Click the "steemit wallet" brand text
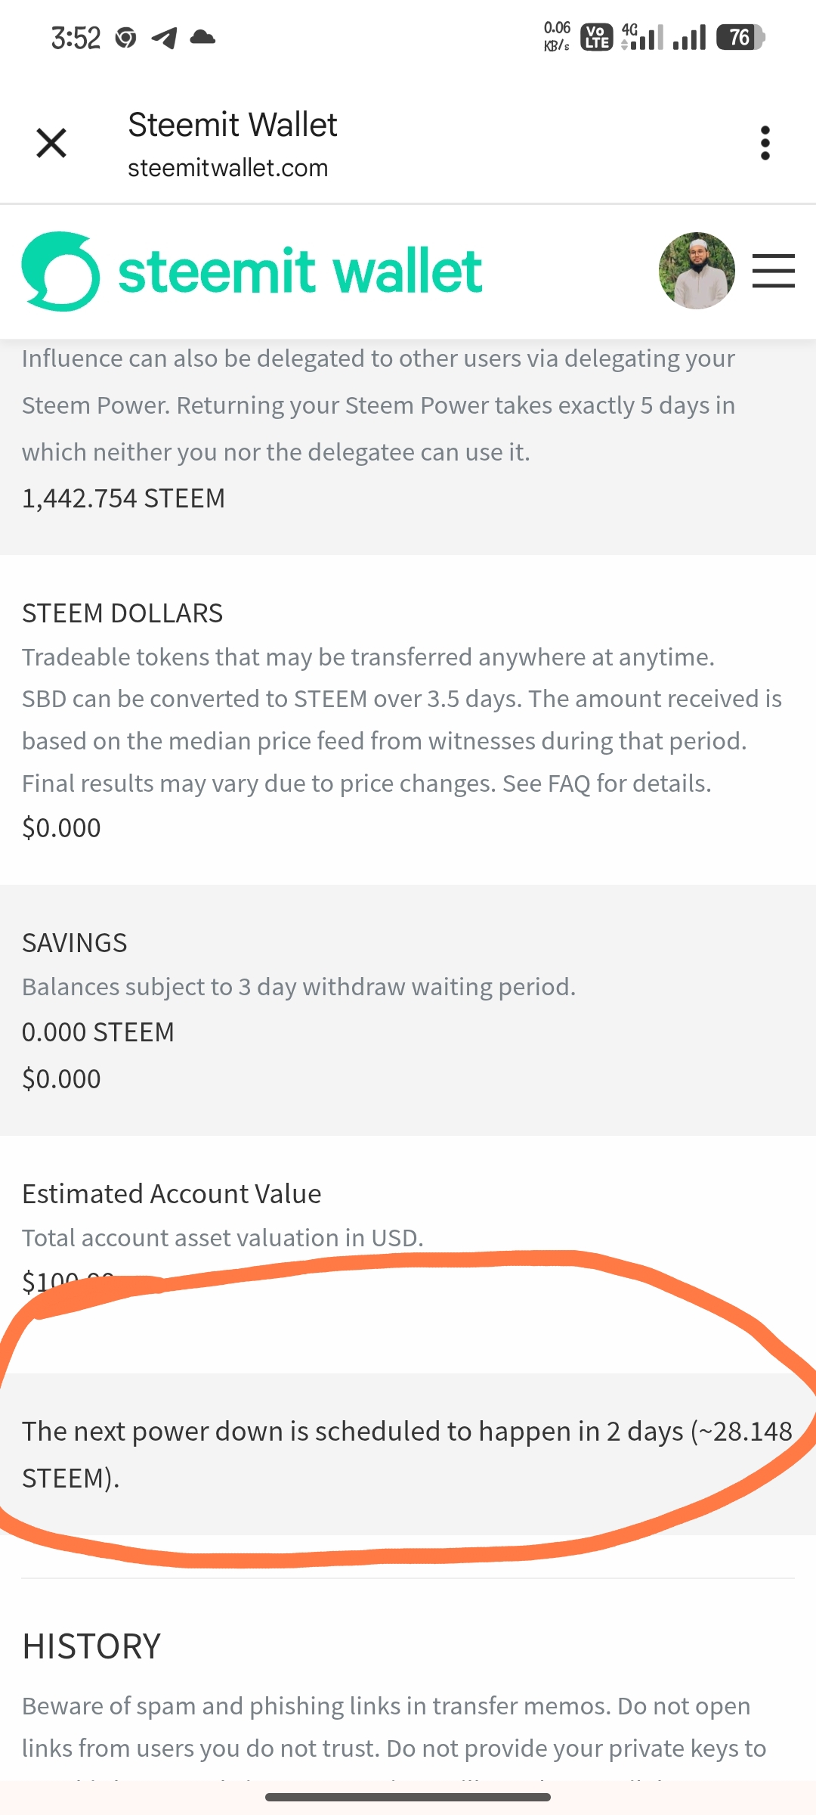The image size is (816, 1815). [300, 271]
